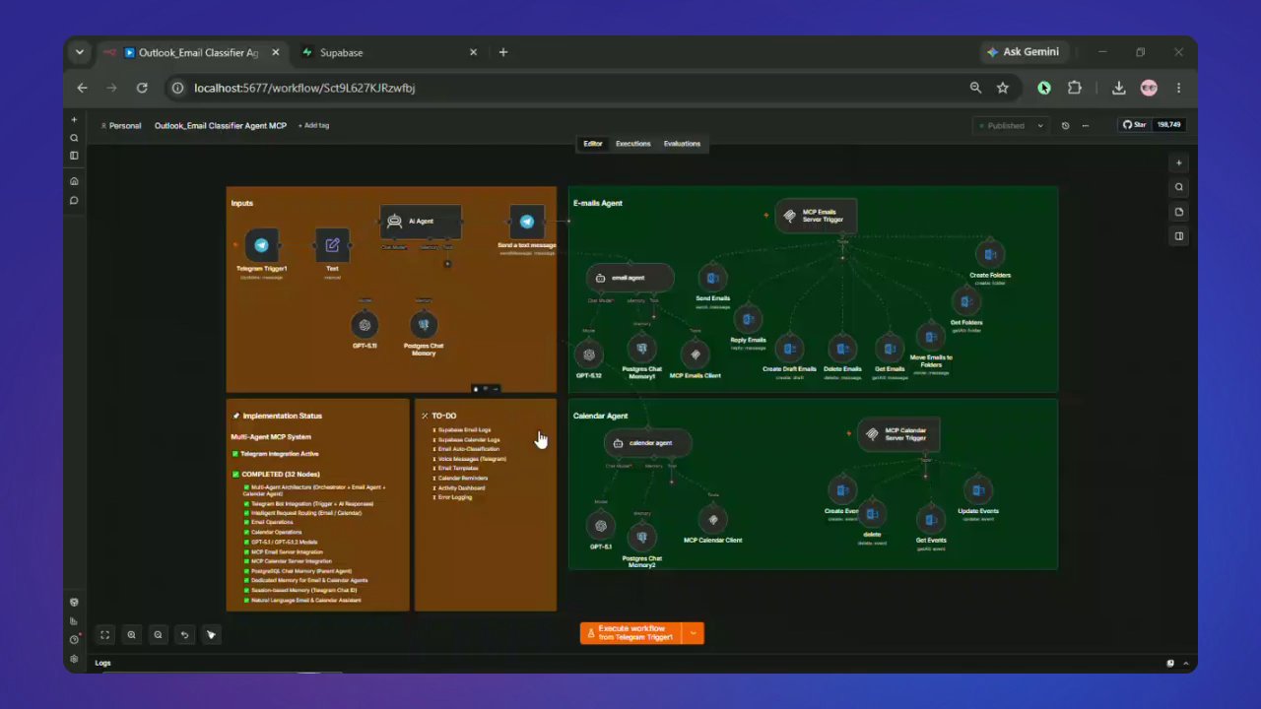
Task: Reload the page in the browser
Action: click(x=142, y=88)
